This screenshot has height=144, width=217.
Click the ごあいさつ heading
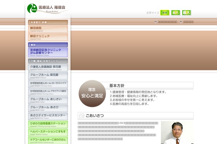pyautogui.click(x=95, y=116)
